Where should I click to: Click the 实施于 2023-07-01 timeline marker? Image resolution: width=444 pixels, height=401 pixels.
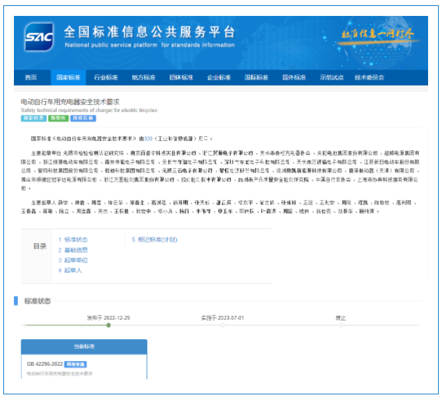coord(223,325)
